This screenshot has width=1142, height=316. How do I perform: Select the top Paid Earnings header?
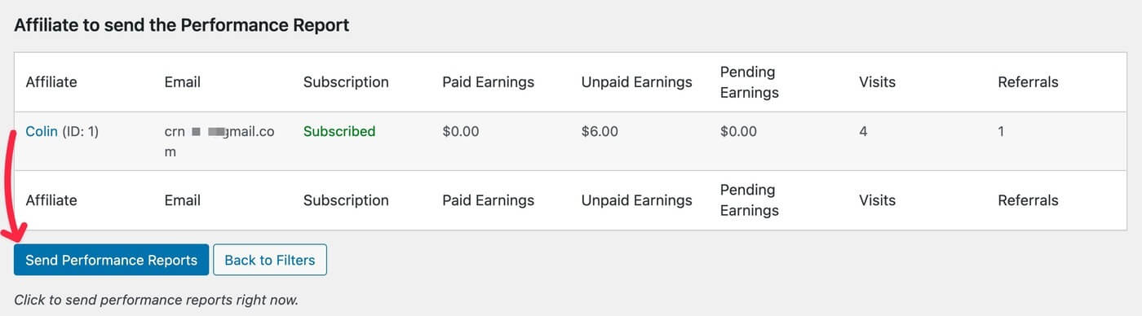pyautogui.click(x=489, y=81)
